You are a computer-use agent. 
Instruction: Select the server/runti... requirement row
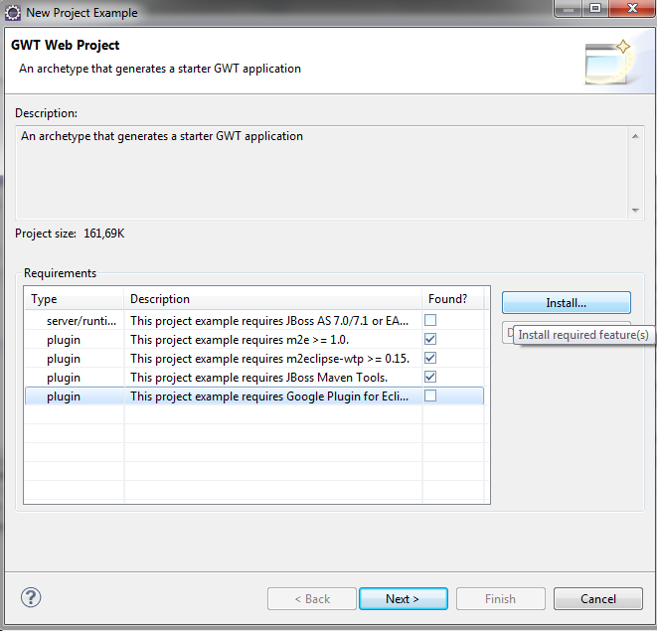[x=253, y=321]
